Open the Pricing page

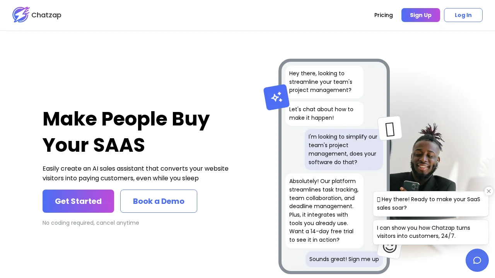pyautogui.click(x=384, y=15)
